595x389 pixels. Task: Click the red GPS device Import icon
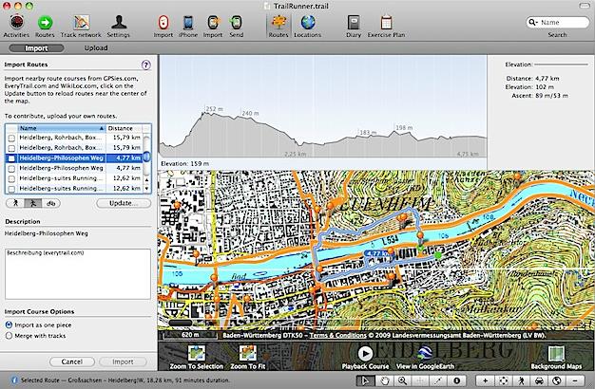click(163, 23)
